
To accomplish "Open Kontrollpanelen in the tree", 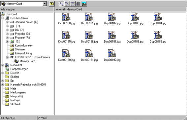I will click(x=24, y=46).
